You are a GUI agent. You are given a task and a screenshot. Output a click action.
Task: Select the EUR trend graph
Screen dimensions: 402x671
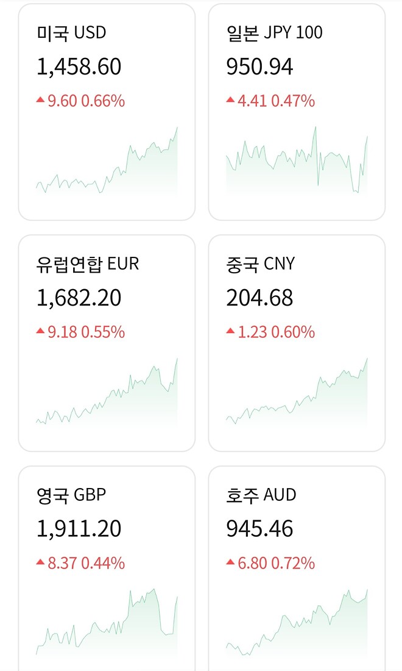(107, 393)
